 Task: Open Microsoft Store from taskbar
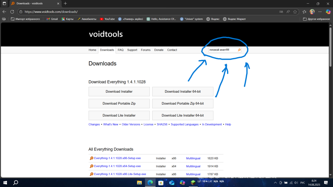(x=161, y=183)
